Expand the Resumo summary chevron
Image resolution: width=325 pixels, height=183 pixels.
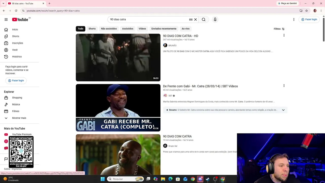[283, 110]
